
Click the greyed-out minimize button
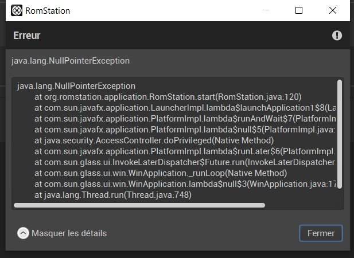point(266,10)
